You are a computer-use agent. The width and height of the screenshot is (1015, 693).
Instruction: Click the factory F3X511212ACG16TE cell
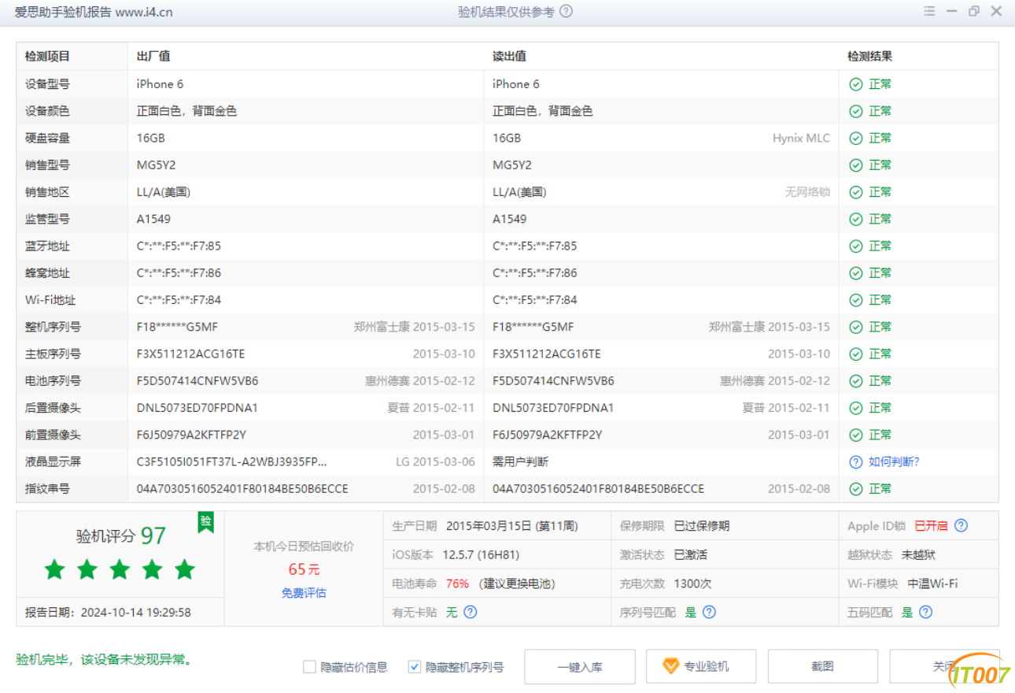pos(190,354)
